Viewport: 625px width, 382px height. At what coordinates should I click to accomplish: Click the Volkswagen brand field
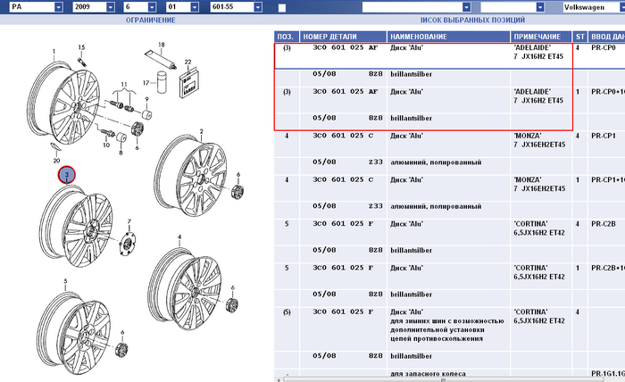pos(593,7)
